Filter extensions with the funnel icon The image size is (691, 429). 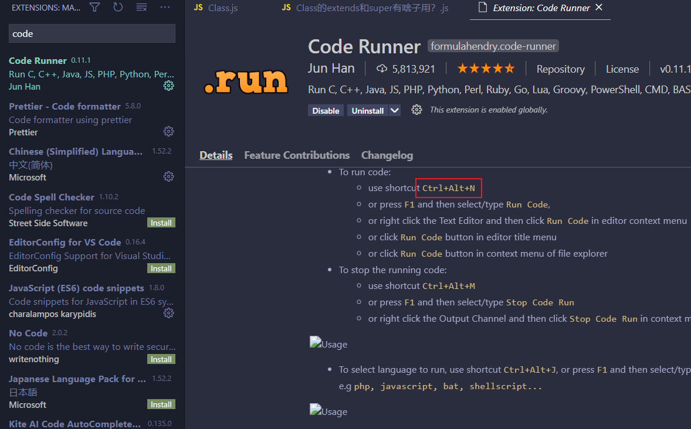(95, 7)
